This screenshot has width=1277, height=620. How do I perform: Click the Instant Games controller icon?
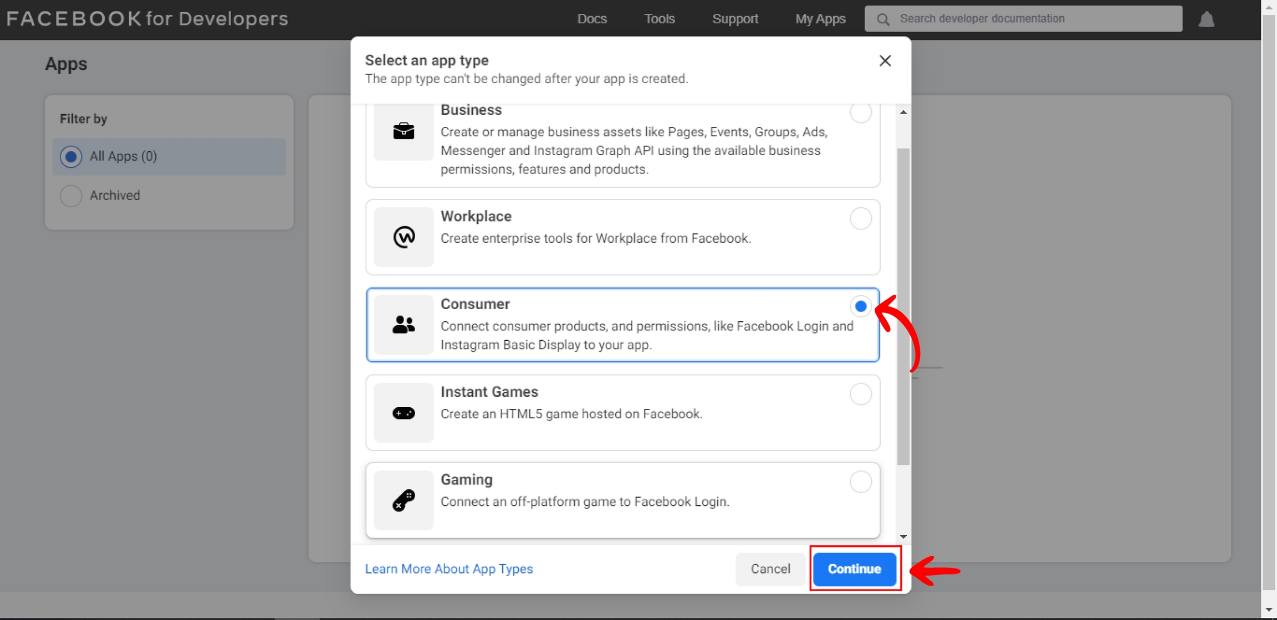tap(403, 413)
